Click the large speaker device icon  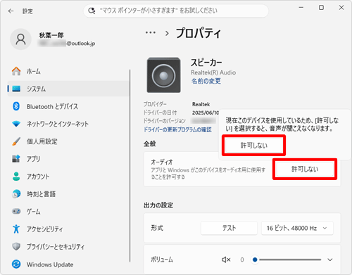[x=163, y=75]
